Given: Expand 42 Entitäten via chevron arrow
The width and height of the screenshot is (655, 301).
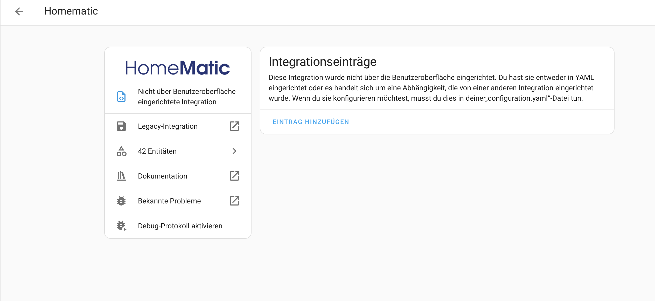Looking at the screenshot, I should (234, 151).
